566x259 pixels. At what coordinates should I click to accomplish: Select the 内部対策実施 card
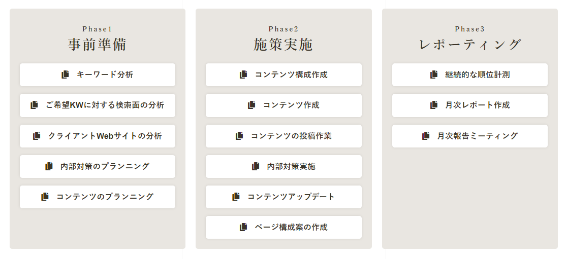click(284, 166)
